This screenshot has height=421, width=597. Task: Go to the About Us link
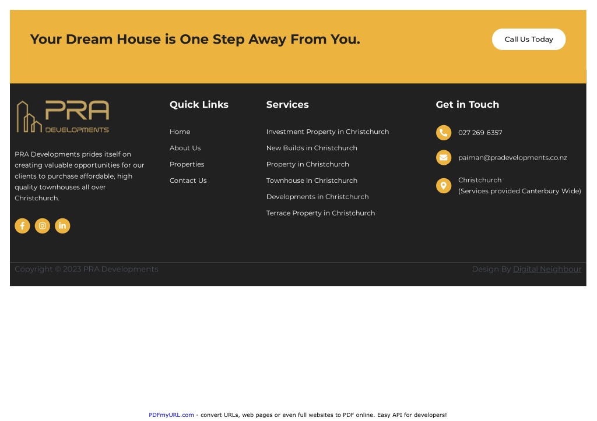(185, 148)
